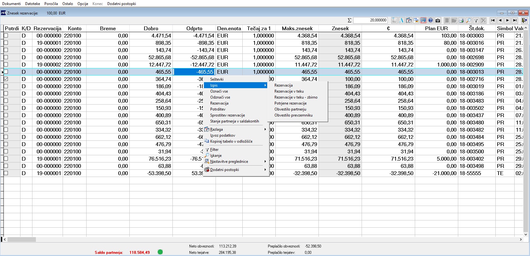Screen dimensions: 530x256
Task: Open search with the magnifier toolbar icon
Action: click(x=469, y=20)
